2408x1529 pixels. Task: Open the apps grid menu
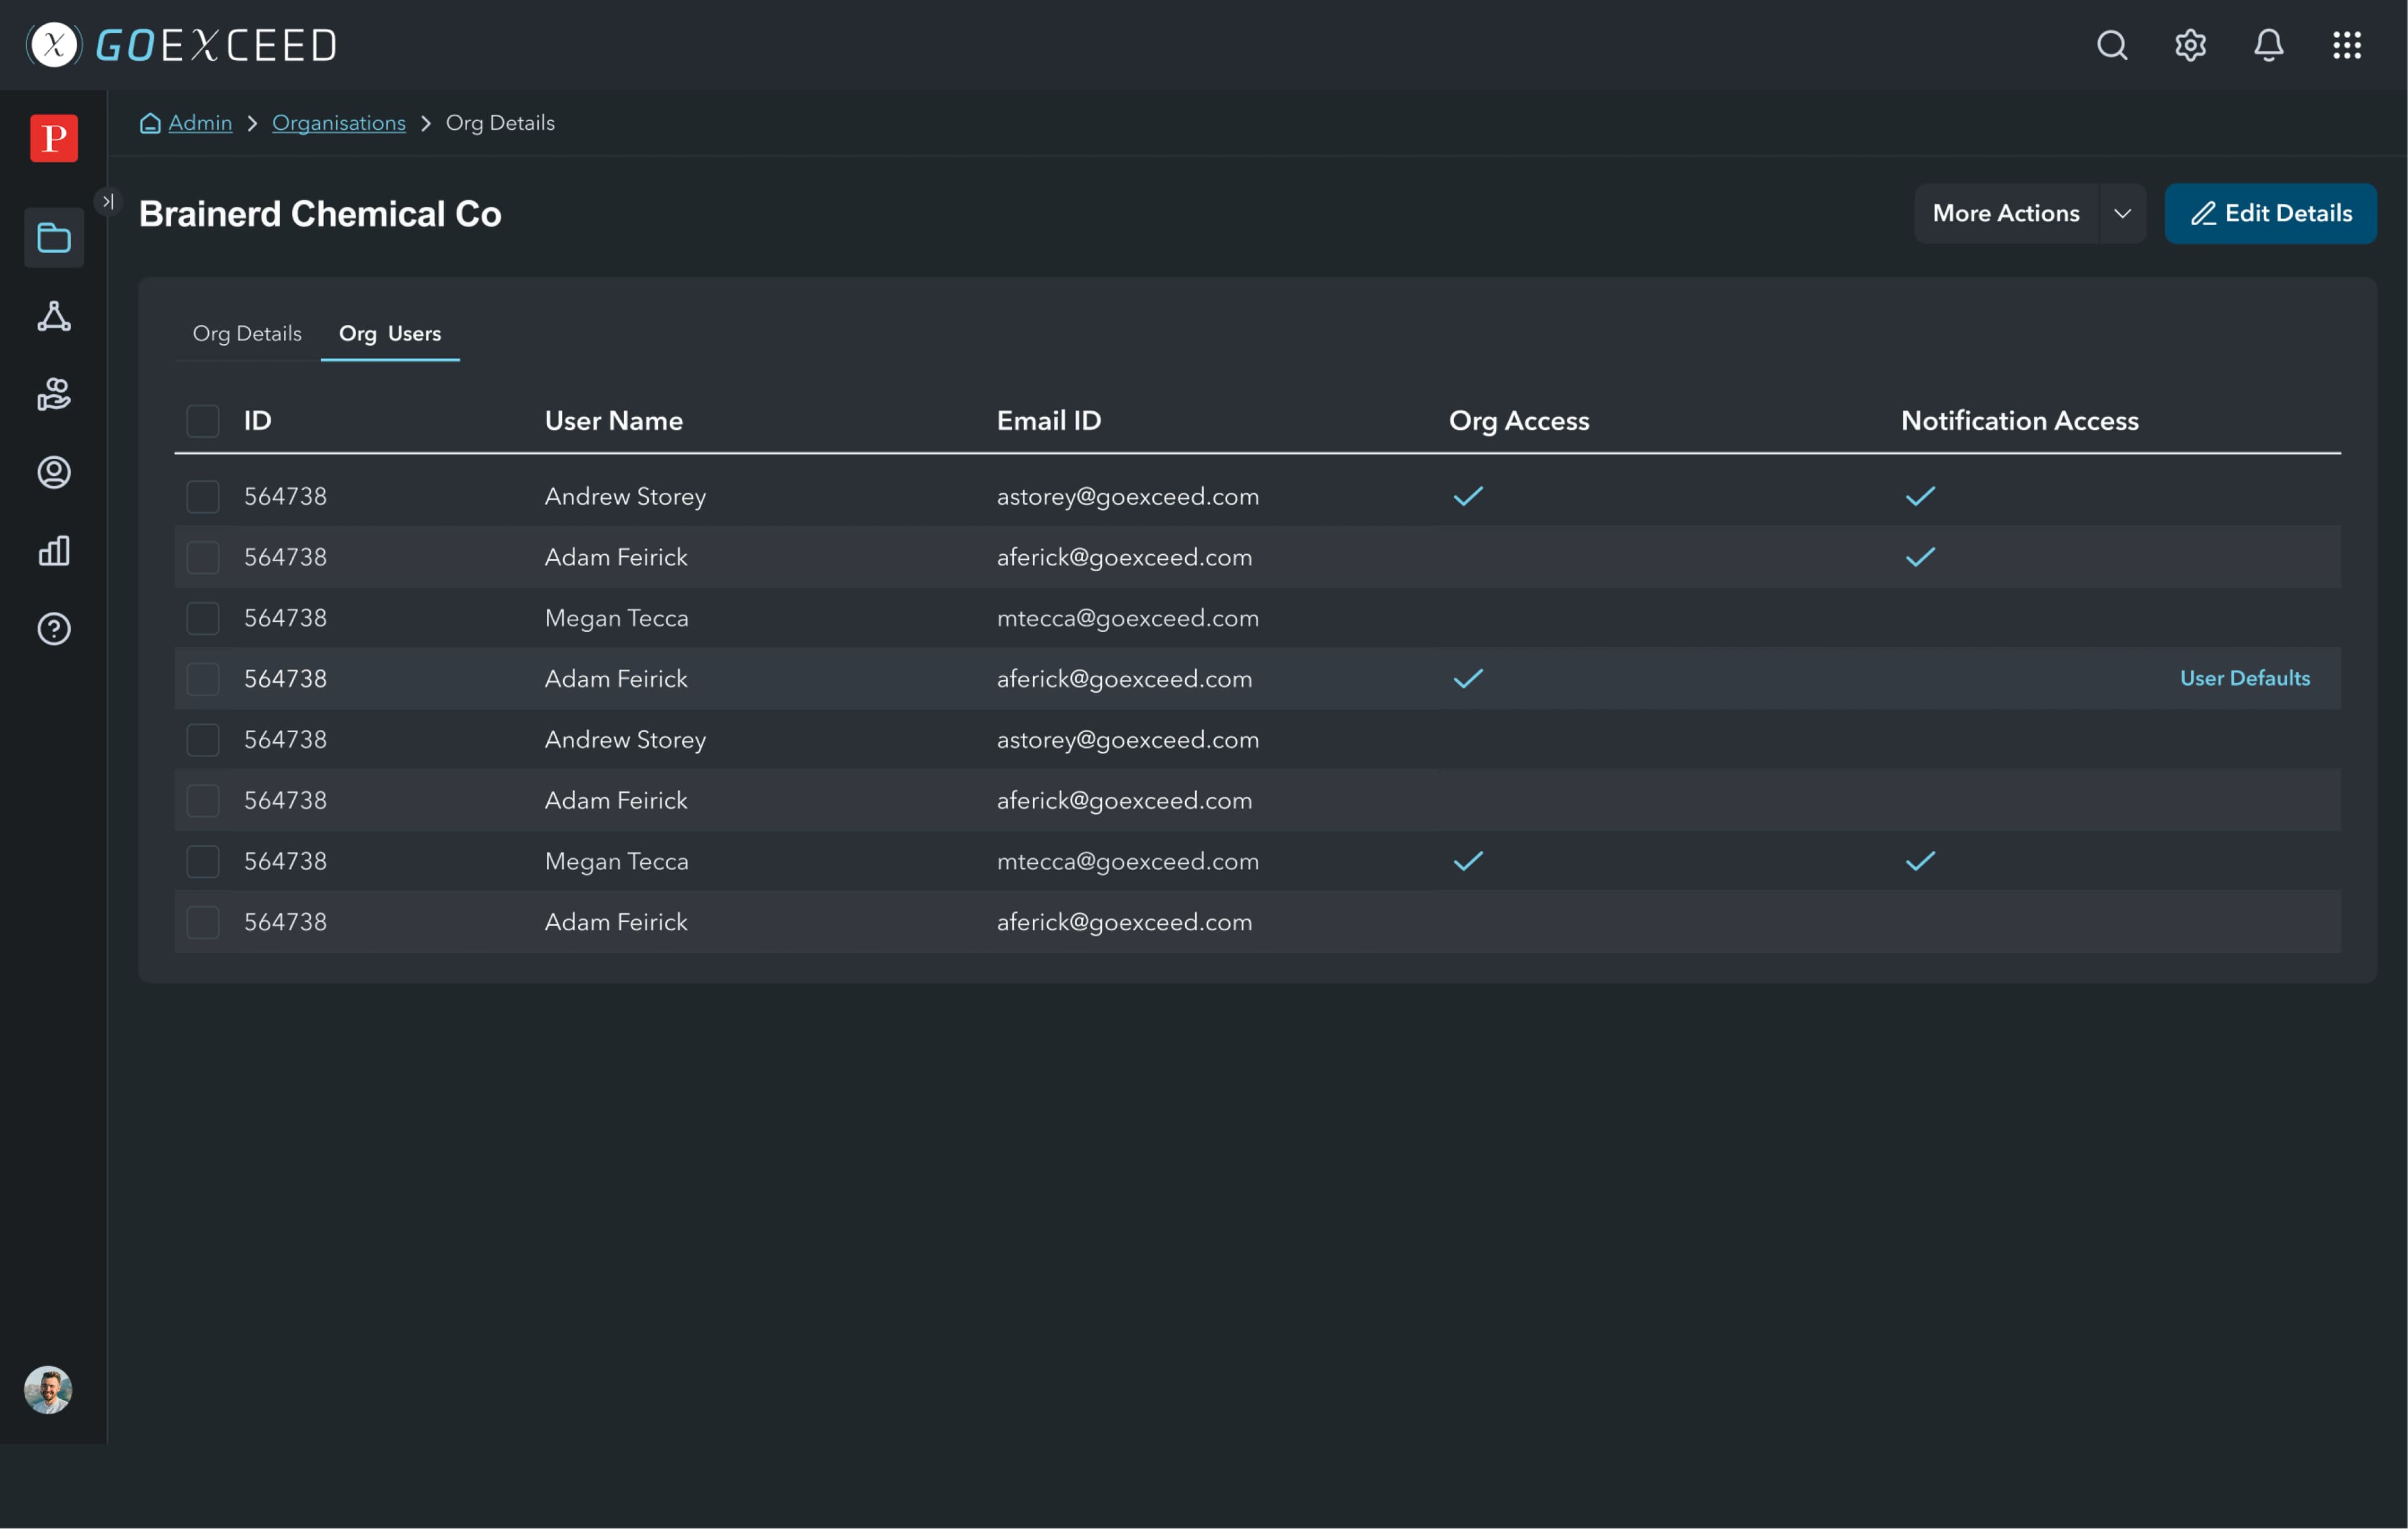coord(2347,45)
